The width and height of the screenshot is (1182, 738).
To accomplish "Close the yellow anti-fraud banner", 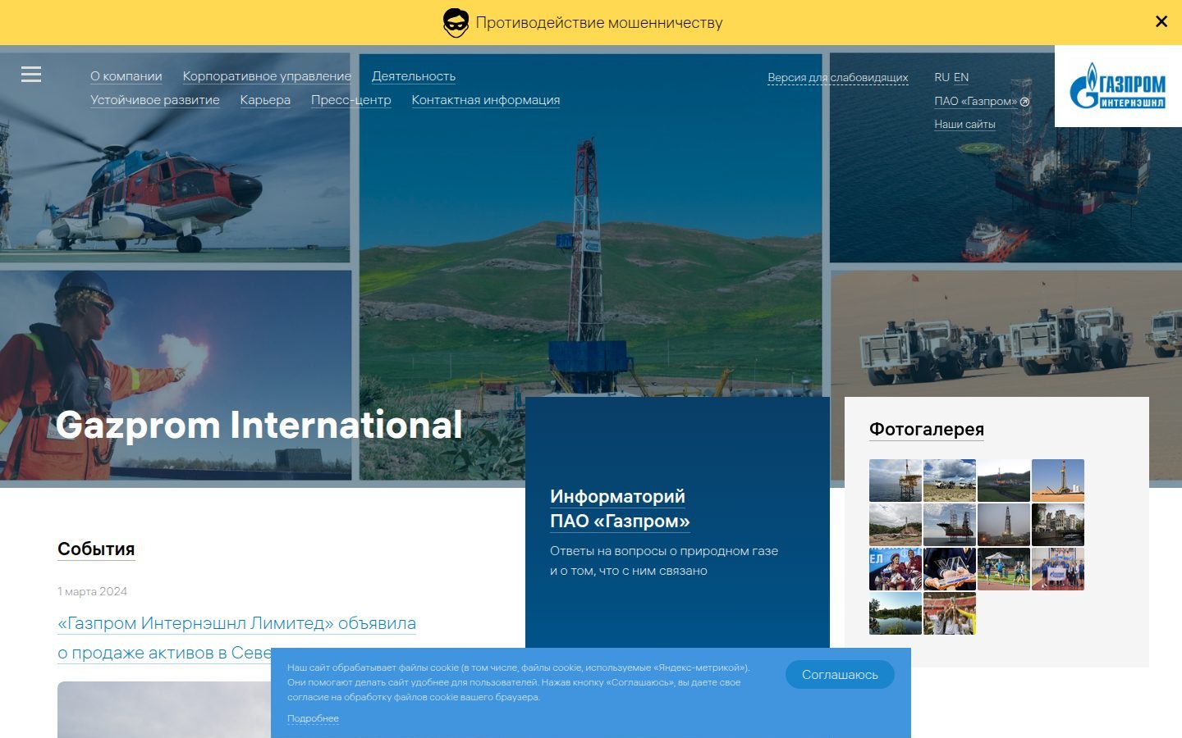I will click(1161, 22).
